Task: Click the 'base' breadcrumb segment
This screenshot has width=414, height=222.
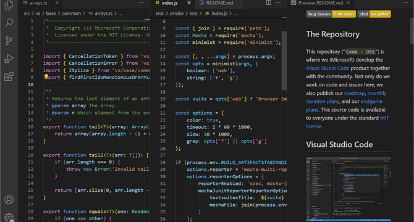Action: 51,14
